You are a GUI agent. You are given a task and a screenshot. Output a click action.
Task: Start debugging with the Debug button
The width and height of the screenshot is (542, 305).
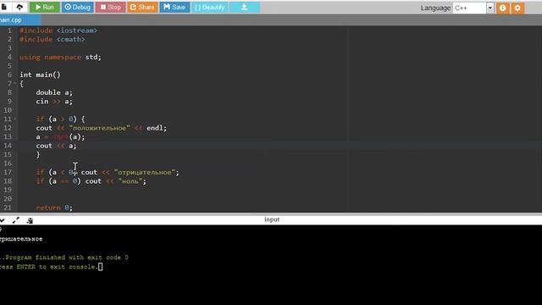(77, 8)
